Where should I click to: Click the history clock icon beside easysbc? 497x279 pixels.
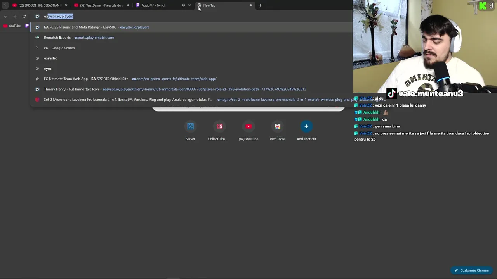37,58
